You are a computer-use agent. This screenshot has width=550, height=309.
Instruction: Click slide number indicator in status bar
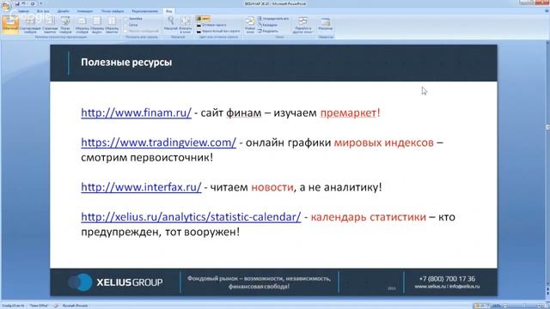pos(13,306)
